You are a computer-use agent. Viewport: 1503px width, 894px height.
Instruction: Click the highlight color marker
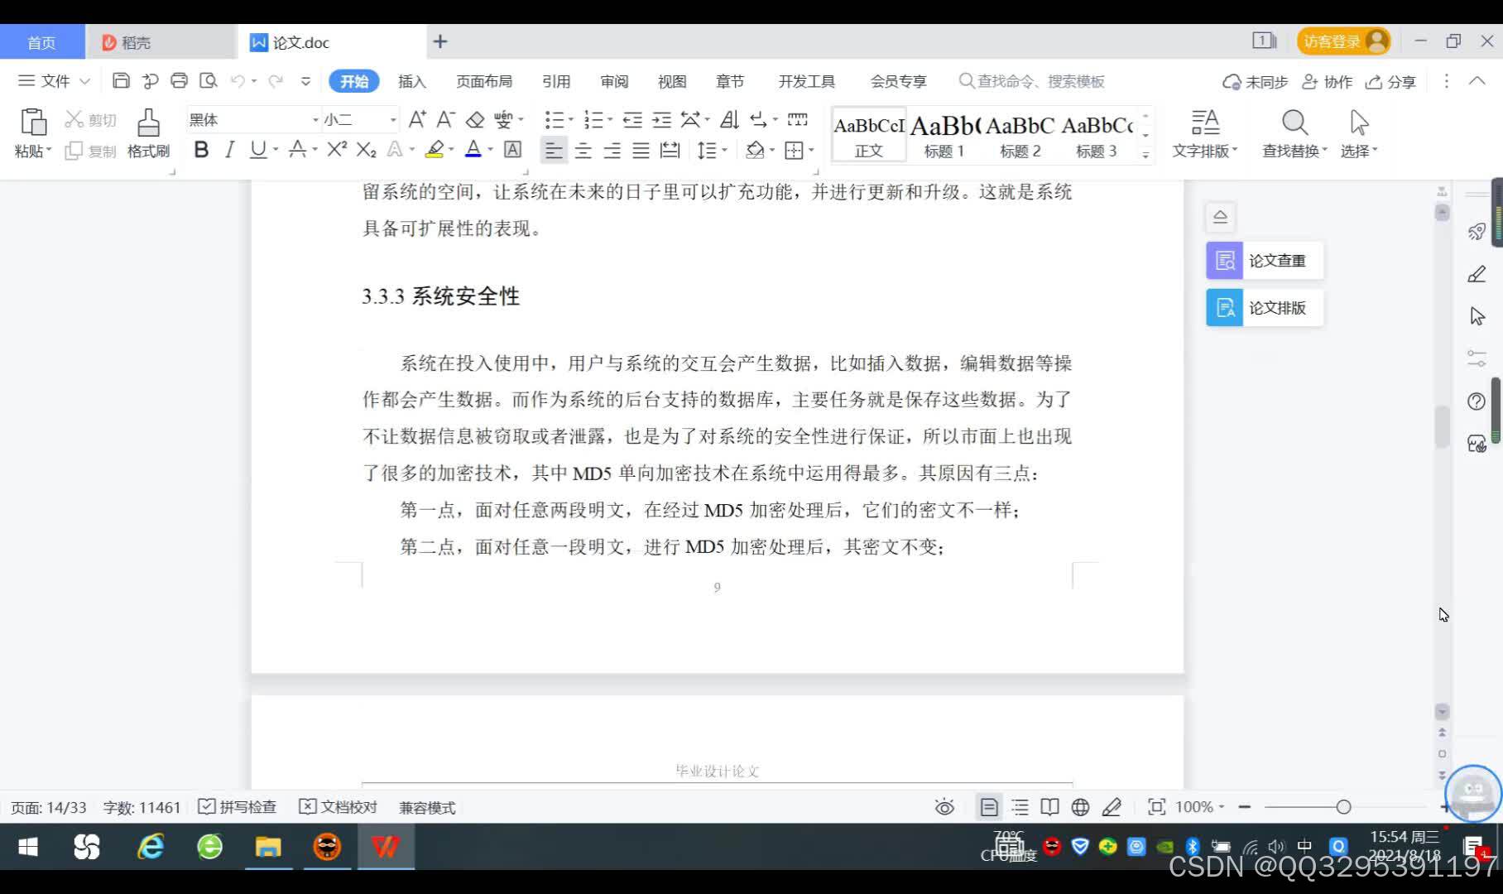click(x=434, y=150)
